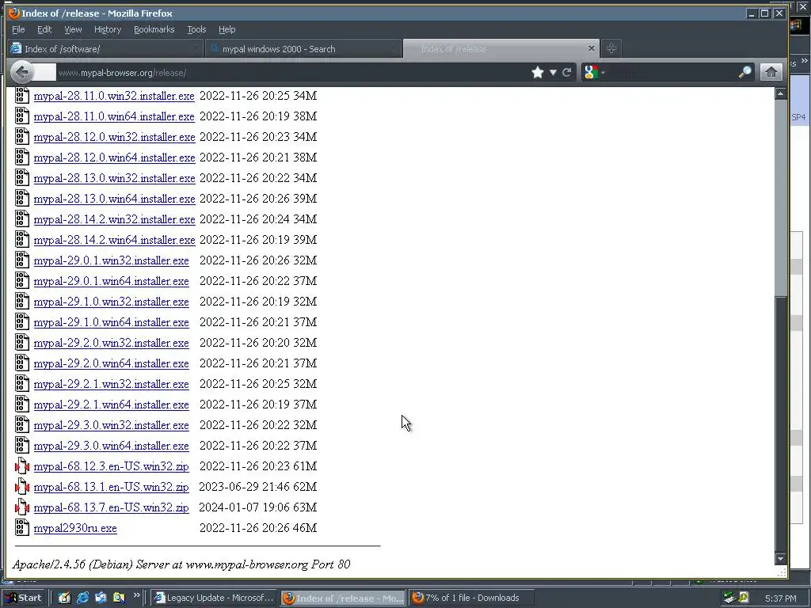Download mypal2930ru.exe
Viewport: 811px width, 608px height.
point(75,528)
